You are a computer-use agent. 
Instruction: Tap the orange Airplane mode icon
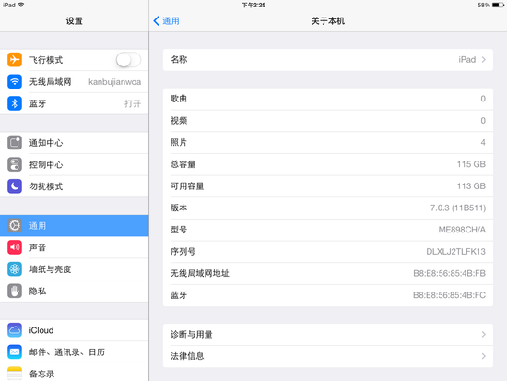(x=15, y=60)
